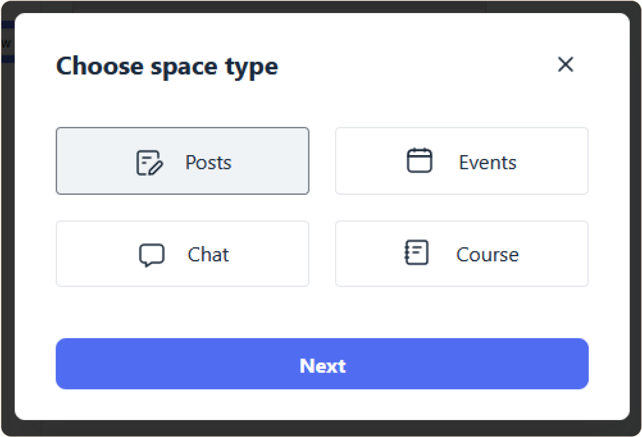Dismiss the Choose space type dialog
642x437 pixels.
(566, 64)
